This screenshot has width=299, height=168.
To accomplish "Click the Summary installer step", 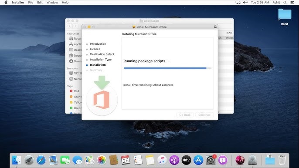I will (96, 70).
